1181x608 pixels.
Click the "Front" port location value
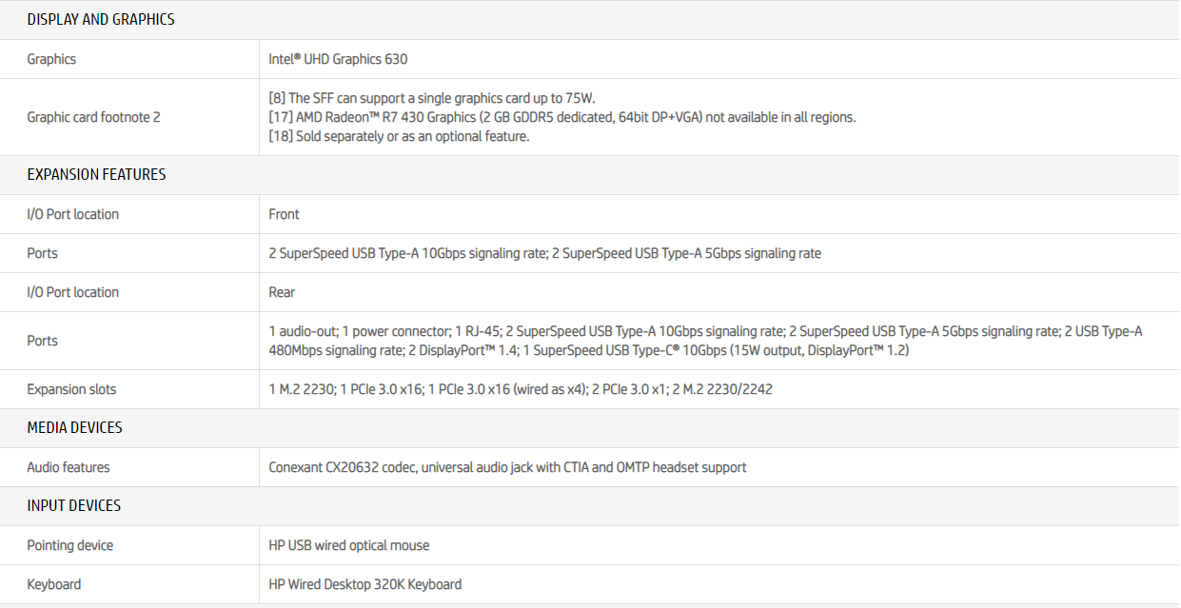pos(284,214)
